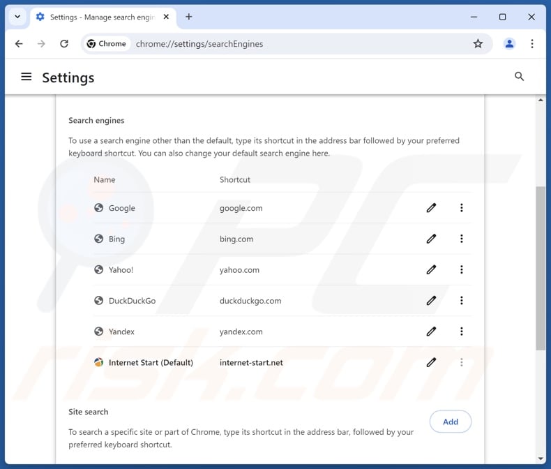The image size is (551, 469).
Task: Open more actions for DuckDuckGo
Action: coord(461,301)
